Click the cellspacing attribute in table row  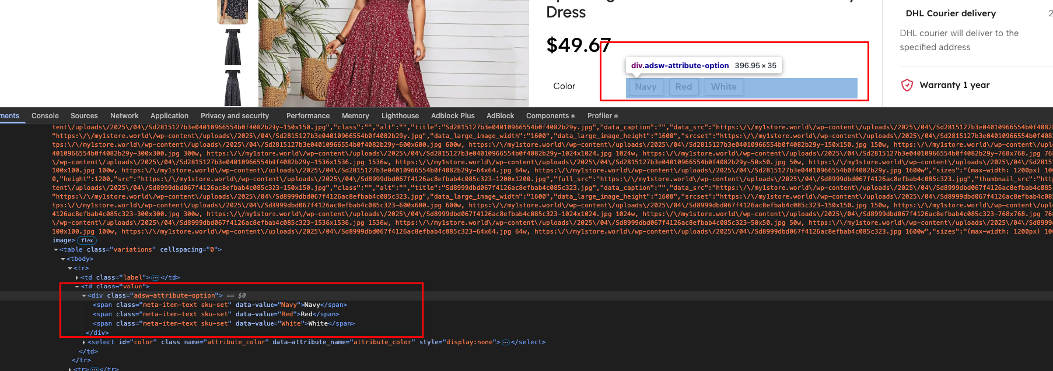tap(189, 250)
